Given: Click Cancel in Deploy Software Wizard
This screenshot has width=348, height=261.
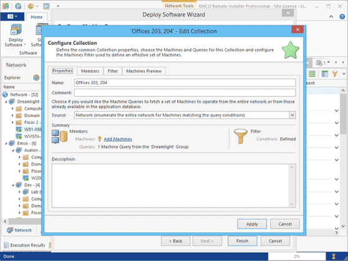Looking at the screenshot, I should 275,241.
